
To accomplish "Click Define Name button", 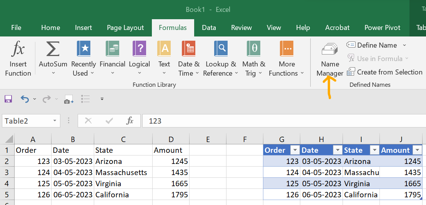I will click(x=376, y=45).
